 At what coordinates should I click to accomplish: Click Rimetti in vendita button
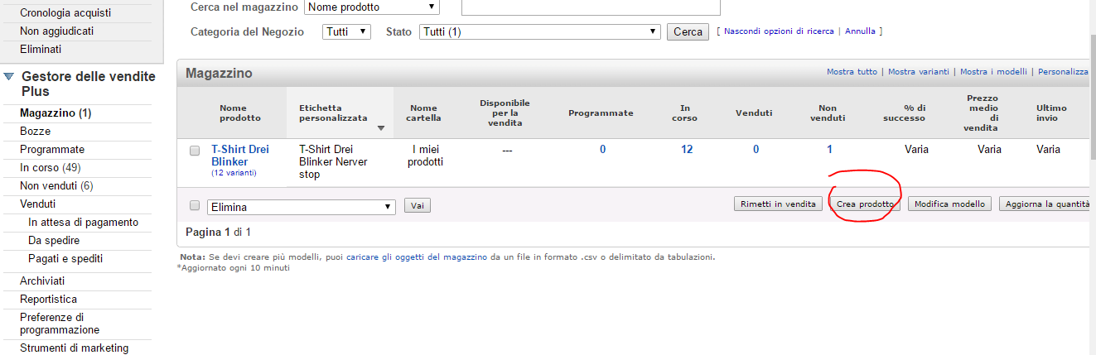pyautogui.click(x=777, y=204)
